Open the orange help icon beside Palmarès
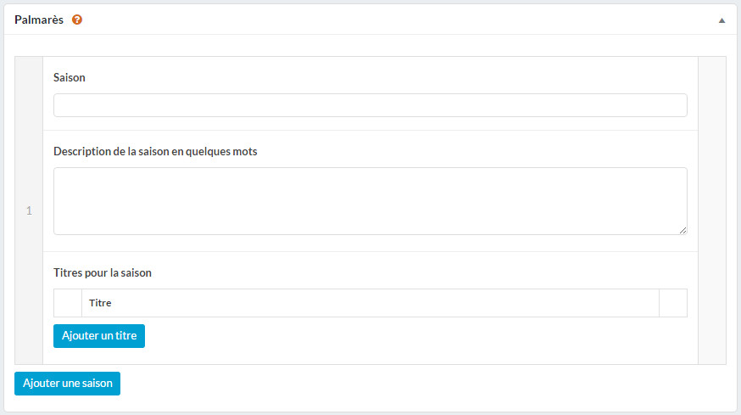 (x=77, y=20)
